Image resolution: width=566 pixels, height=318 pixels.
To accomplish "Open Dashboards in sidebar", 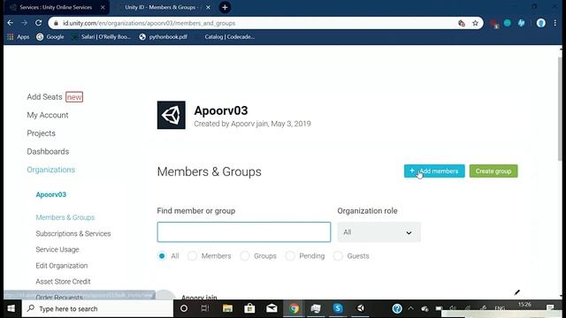I will pyautogui.click(x=48, y=151).
